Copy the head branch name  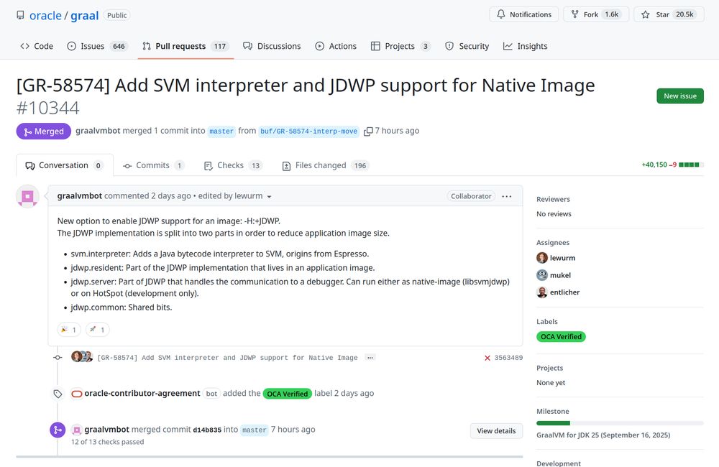(367, 131)
